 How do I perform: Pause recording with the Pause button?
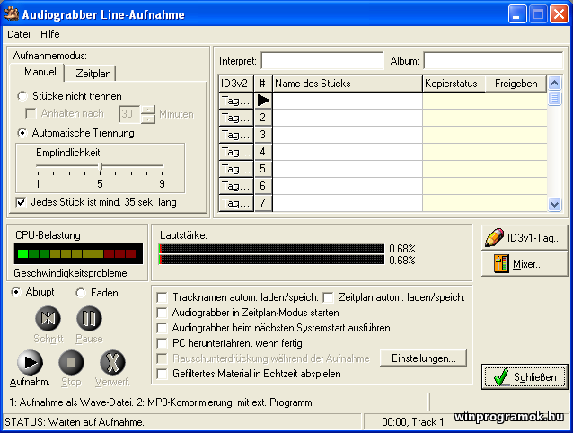88,318
